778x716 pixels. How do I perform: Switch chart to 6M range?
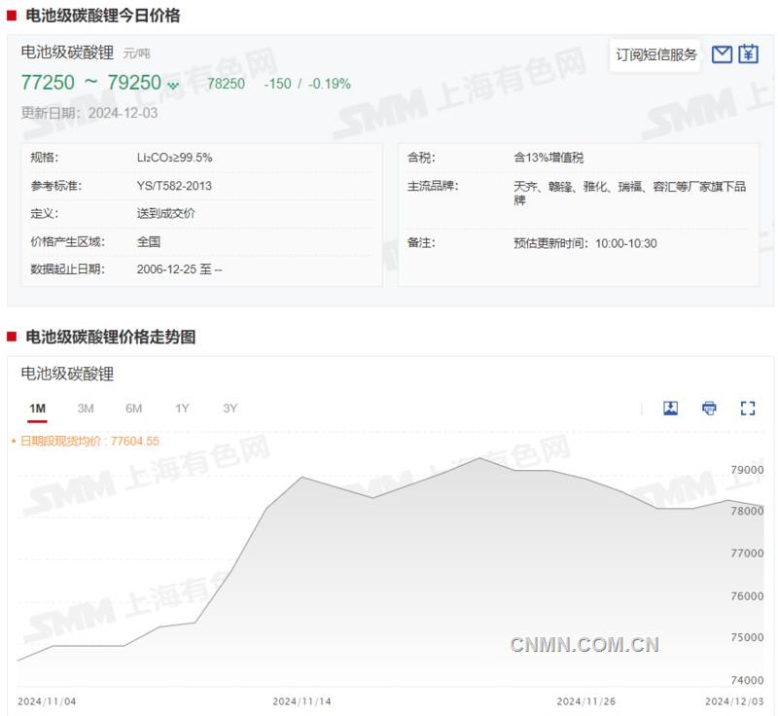133,409
